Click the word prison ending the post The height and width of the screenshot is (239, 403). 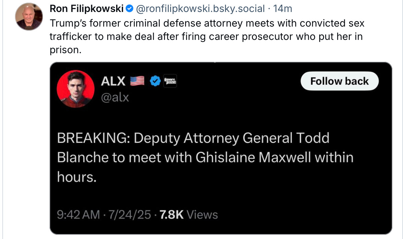coord(65,50)
